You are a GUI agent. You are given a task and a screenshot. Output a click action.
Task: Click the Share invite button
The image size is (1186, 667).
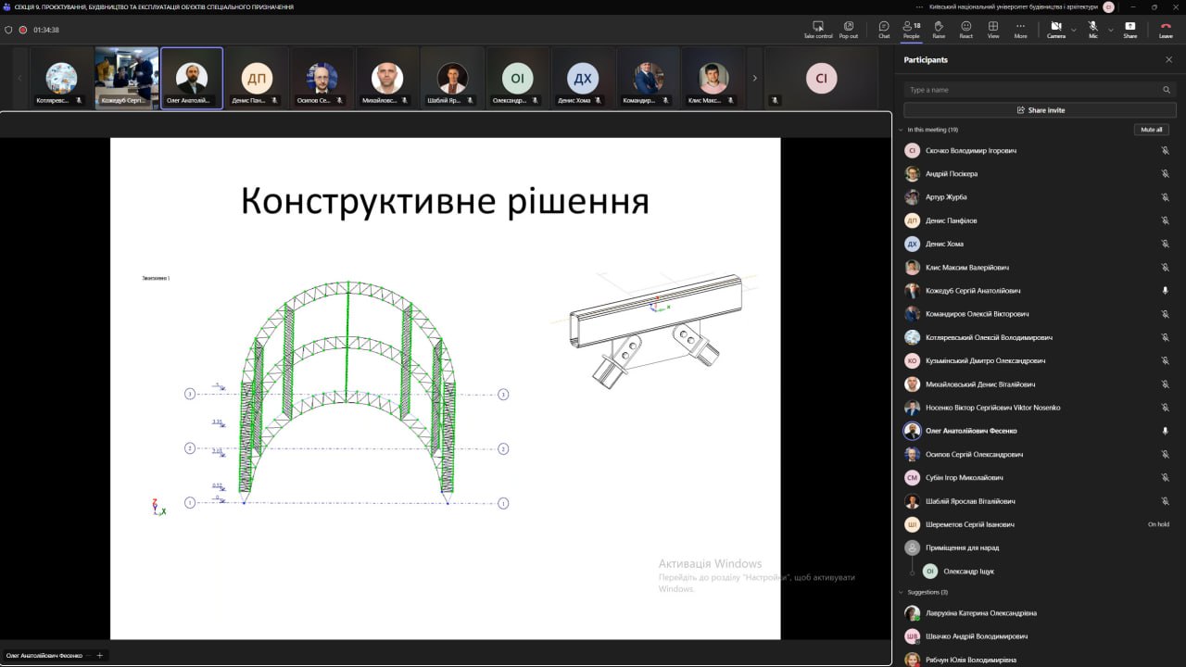tap(1040, 110)
